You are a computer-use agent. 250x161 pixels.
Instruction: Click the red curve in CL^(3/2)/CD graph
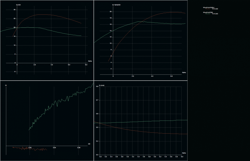pyautogui.click(x=131, y=30)
